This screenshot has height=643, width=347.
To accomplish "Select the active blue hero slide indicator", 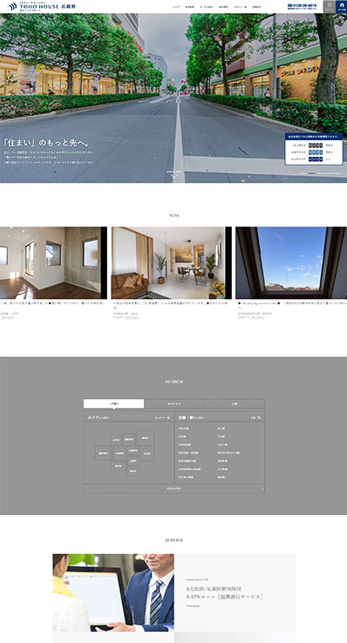I will pos(312,173).
